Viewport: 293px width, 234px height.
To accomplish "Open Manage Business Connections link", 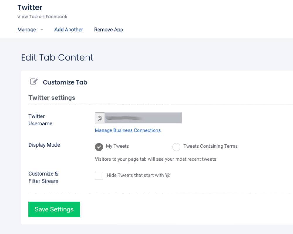I will tap(128, 130).
